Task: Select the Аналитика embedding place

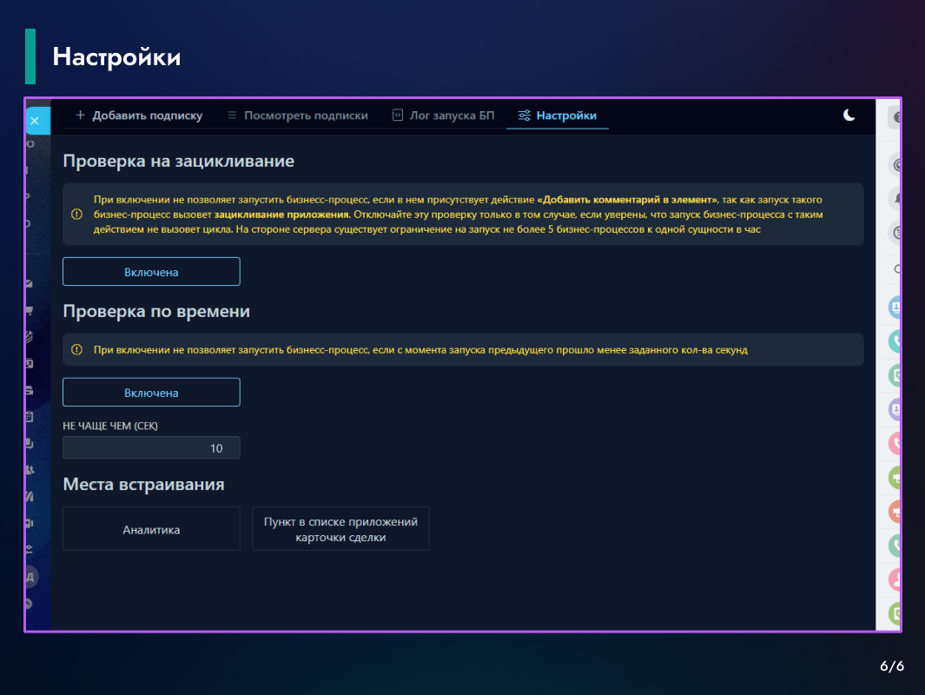Action: click(151, 529)
